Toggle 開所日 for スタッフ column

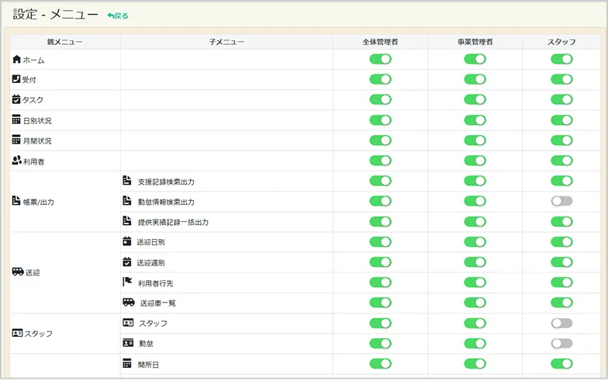pyautogui.click(x=561, y=363)
